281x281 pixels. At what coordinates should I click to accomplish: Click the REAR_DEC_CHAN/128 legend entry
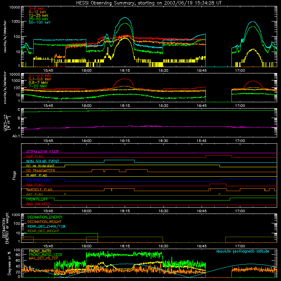coord(46,227)
